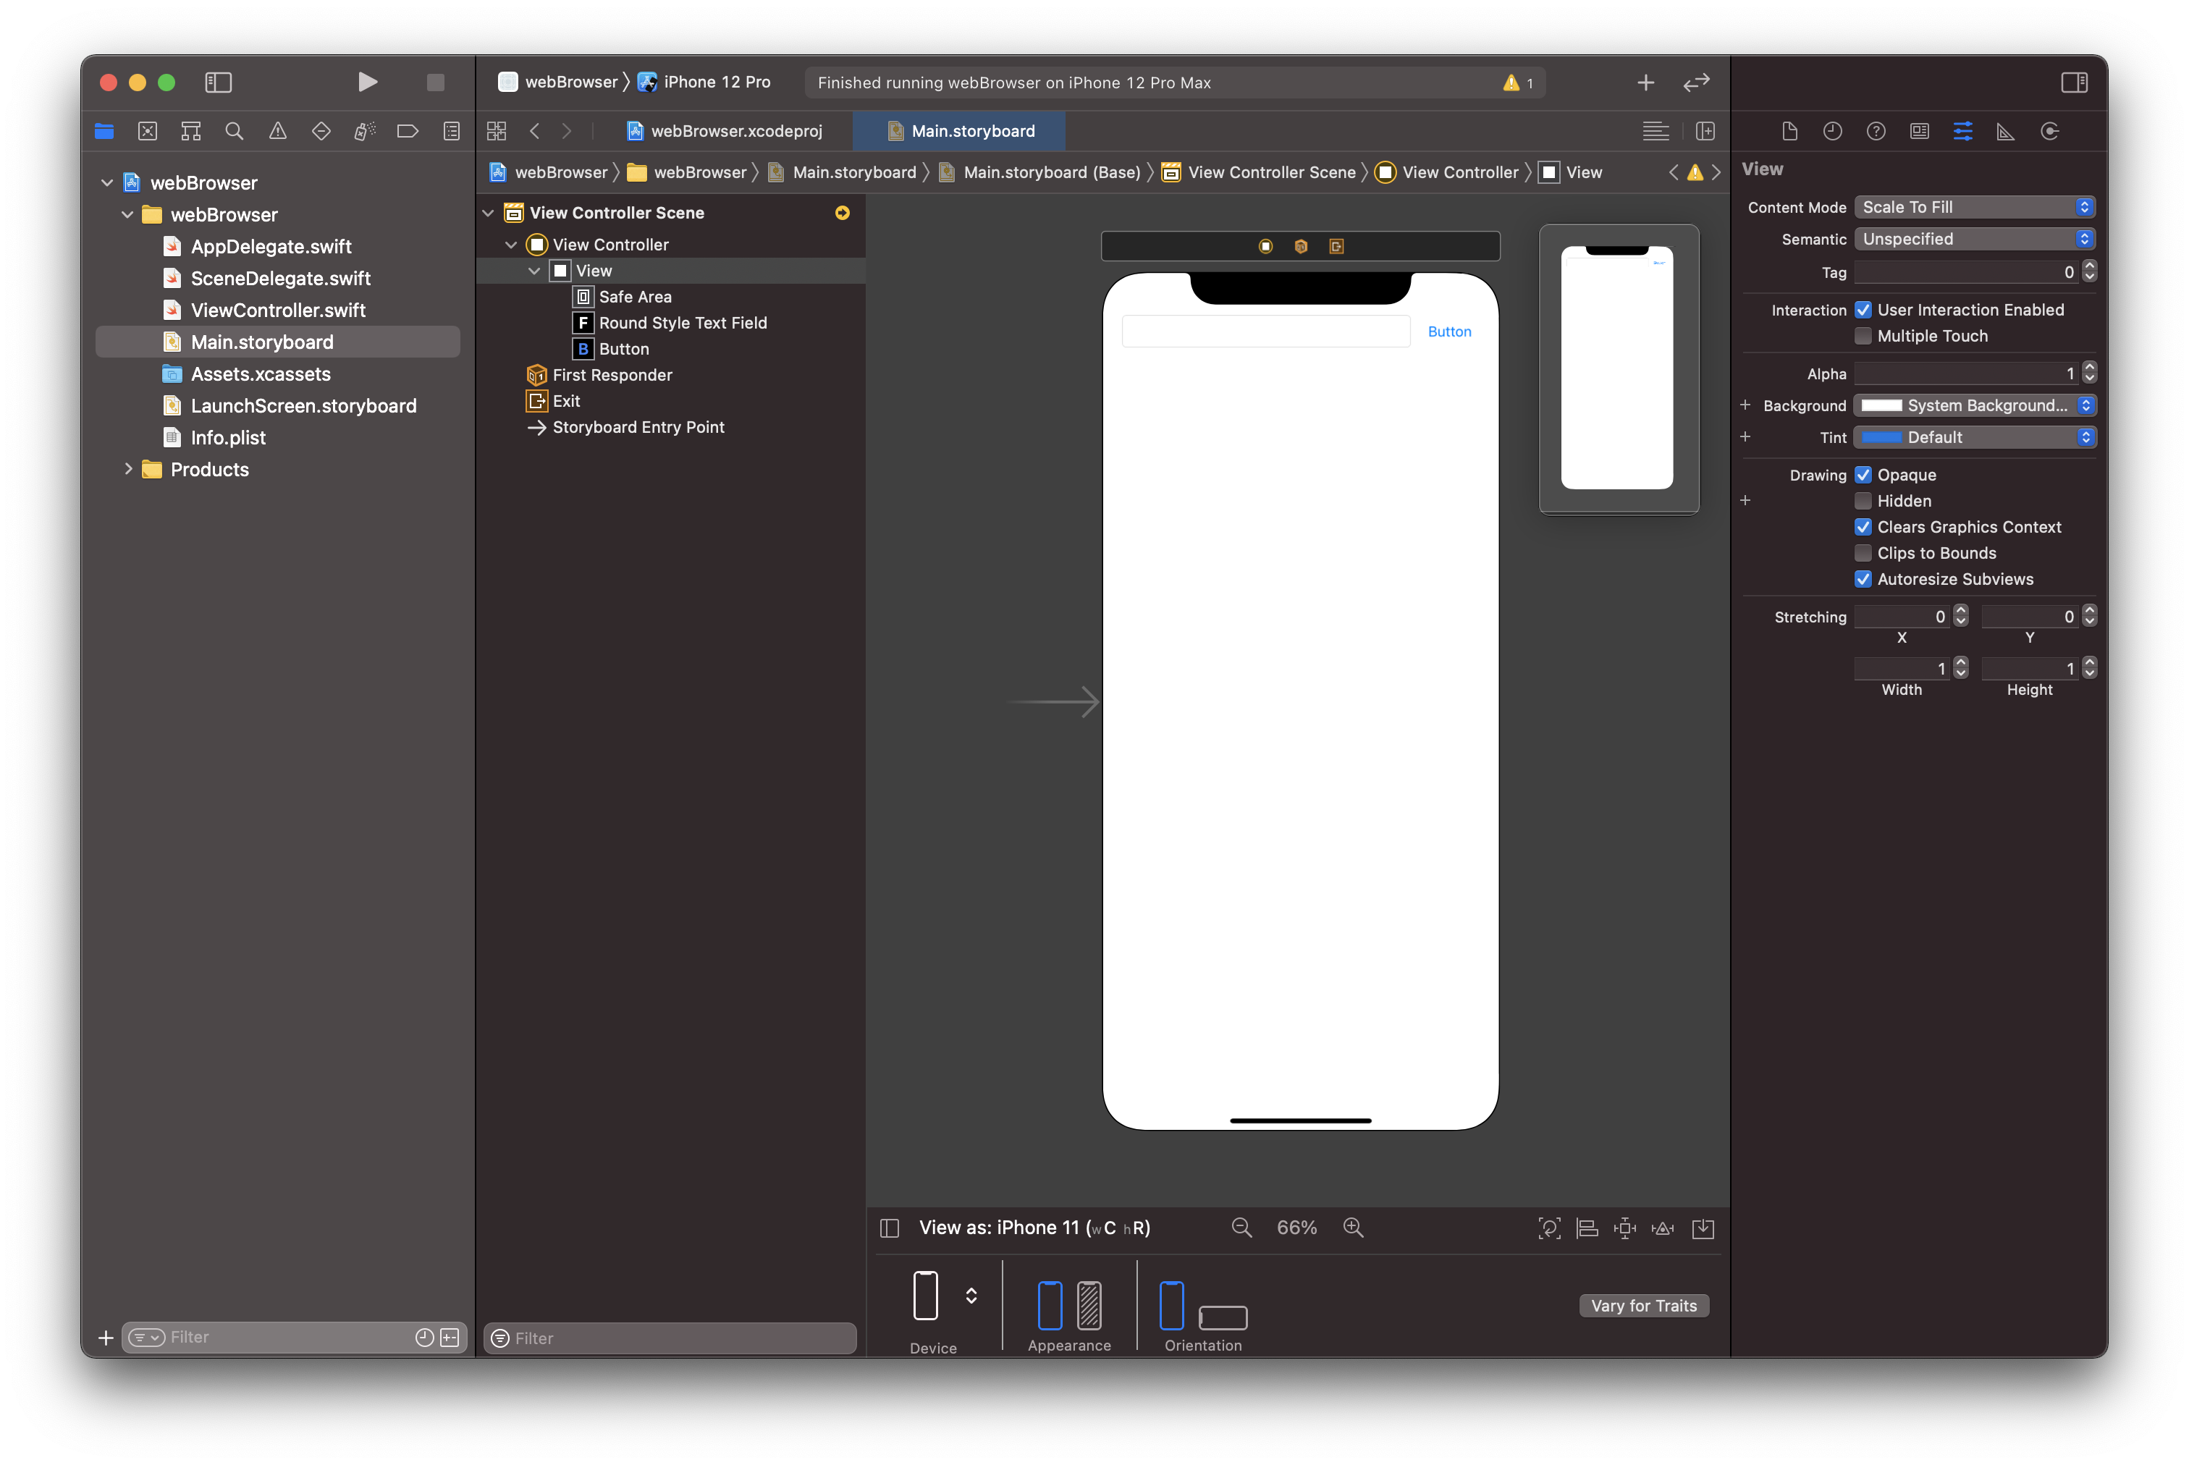The height and width of the screenshot is (1465, 2189).
Task: Click the warning indicator in toolbar
Action: [1516, 80]
